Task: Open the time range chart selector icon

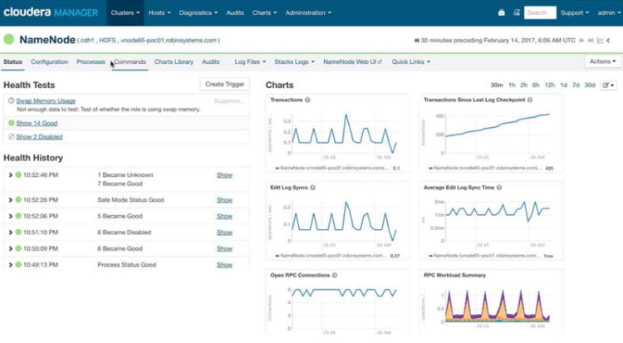Action: pos(601,41)
